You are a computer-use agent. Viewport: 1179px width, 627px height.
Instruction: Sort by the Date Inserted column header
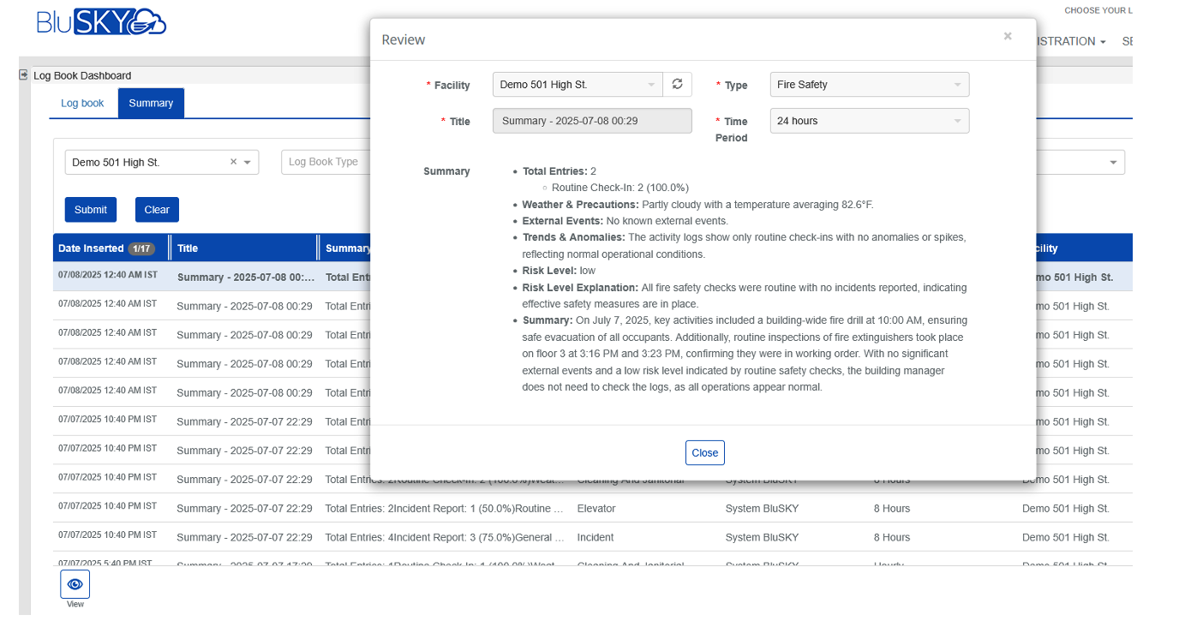click(91, 248)
